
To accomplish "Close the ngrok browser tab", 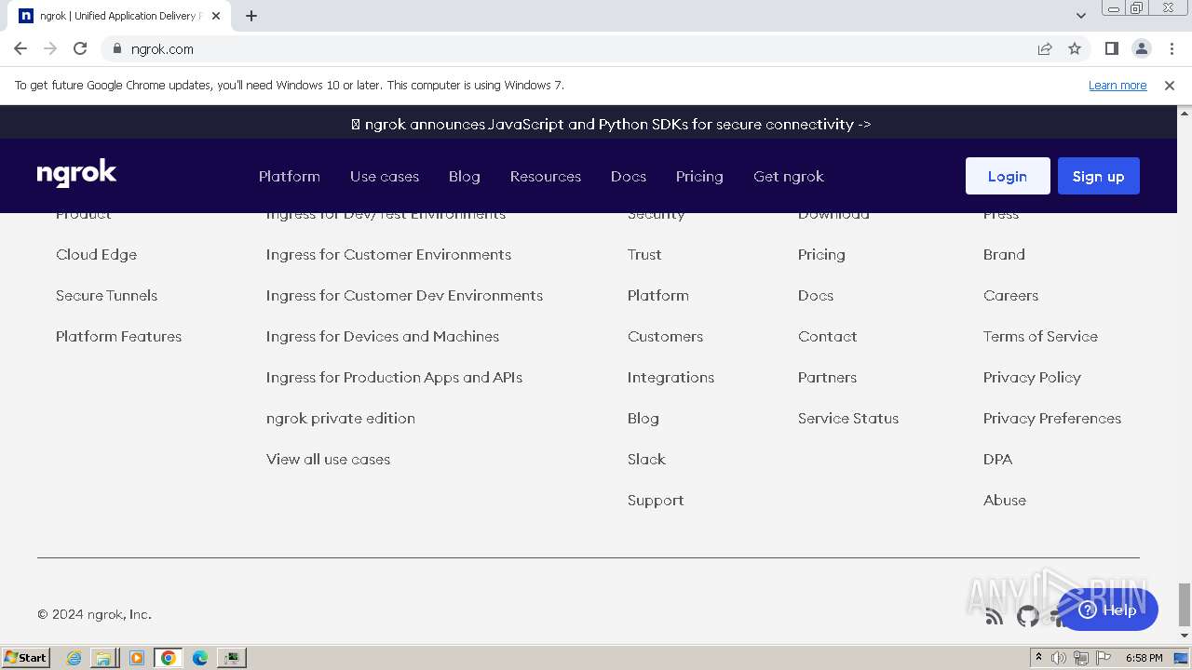I will pyautogui.click(x=216, y=16).
